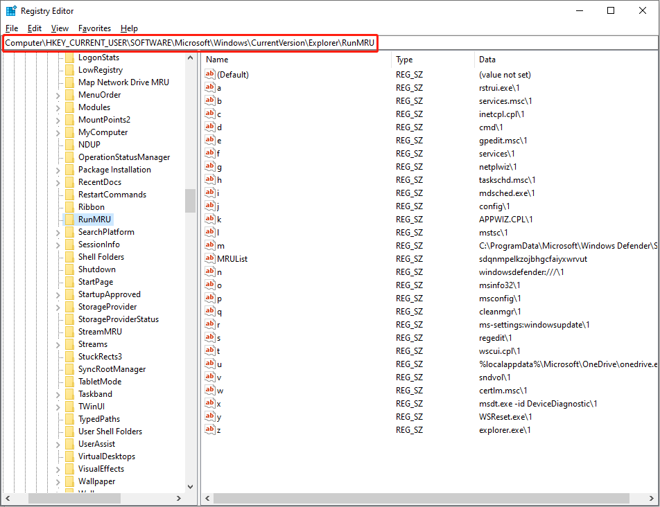
Task: Select the icon of value 'g'
Action: pos(210,166)
